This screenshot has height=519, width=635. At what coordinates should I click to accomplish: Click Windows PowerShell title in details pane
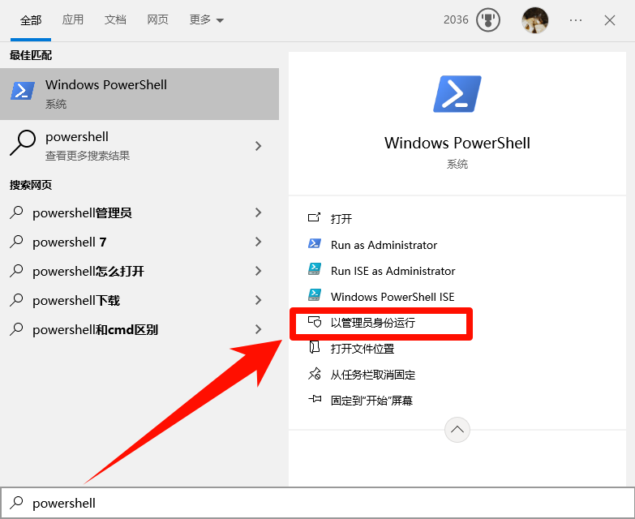click(x=457, y=143)
